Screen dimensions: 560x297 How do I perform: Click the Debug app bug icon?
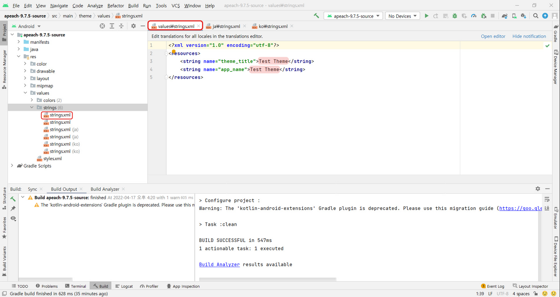pos(455,16)
